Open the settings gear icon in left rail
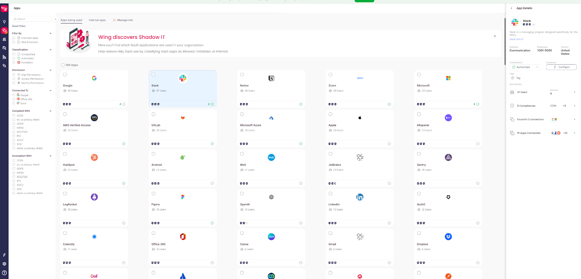This screenshot has height=279, width=581. tap(4, 264)
